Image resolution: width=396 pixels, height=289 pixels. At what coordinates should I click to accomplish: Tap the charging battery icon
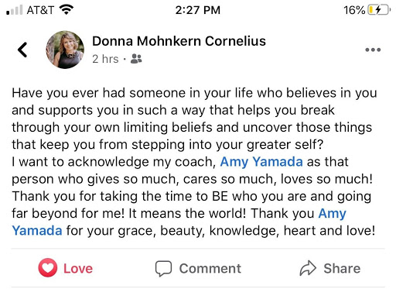coord(379,10)
